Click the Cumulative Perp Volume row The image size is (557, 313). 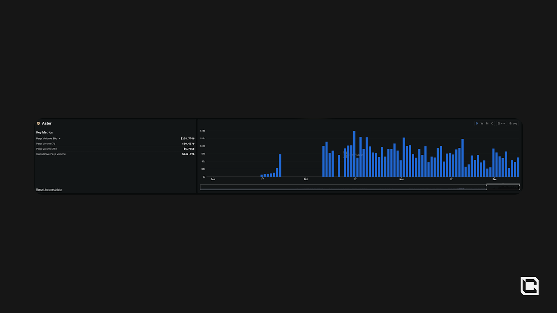click(51, 154)
